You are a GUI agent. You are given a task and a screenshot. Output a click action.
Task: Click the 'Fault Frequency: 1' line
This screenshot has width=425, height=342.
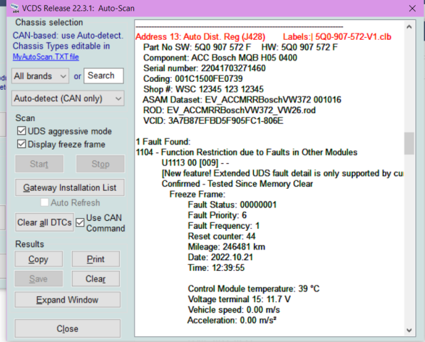[224, 226]
